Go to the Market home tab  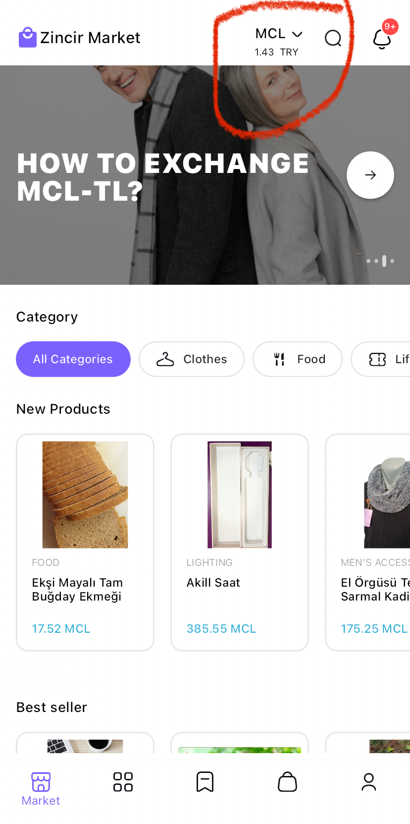click(41, 788)
